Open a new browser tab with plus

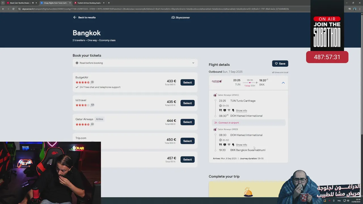[x=109, y=3]
